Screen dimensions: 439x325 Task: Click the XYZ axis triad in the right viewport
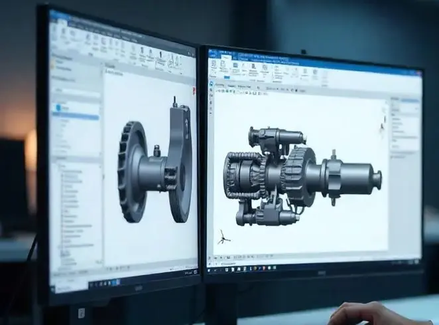click(223, 237)
